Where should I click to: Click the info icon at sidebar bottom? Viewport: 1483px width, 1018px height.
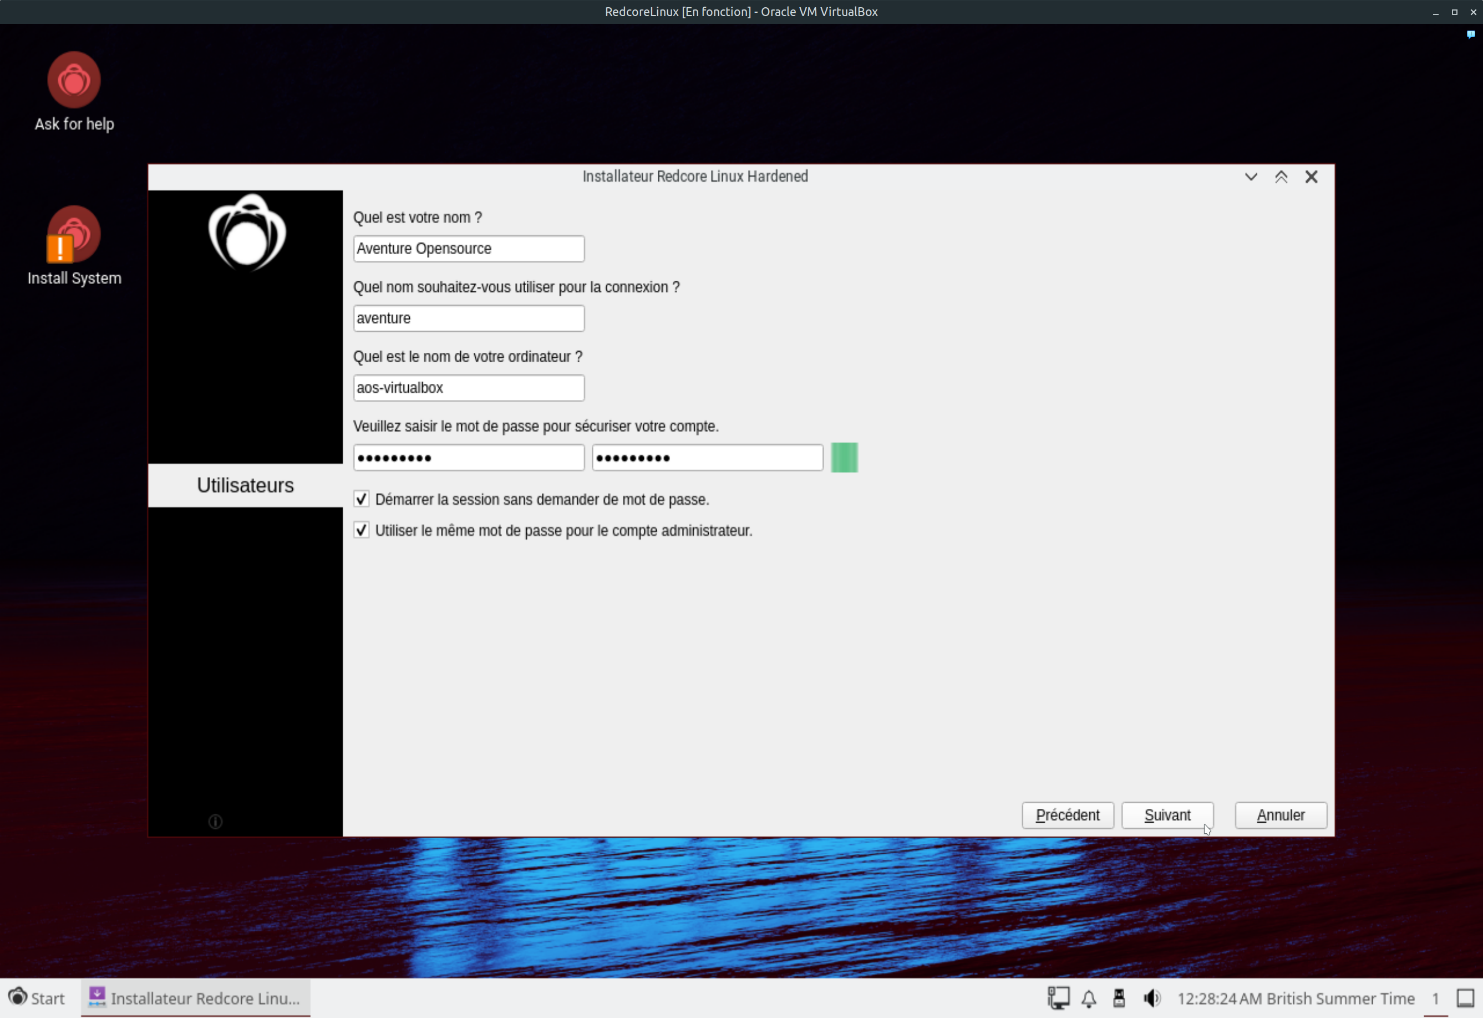[216, 822]
